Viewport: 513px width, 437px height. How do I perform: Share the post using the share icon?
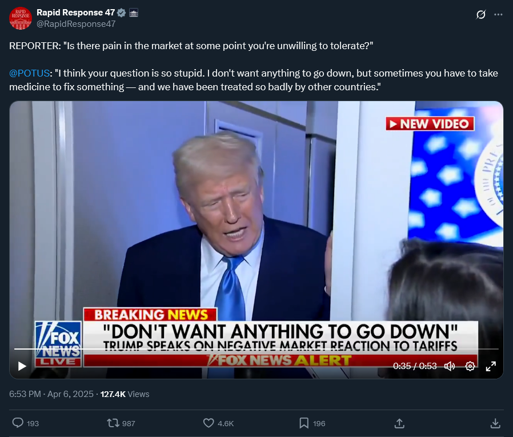click(400, 423)
